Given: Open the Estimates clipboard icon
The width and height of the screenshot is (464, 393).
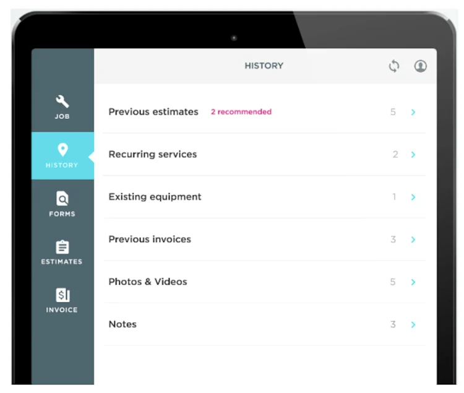Looking at the screenshot, I should click(x=62, y=247).
